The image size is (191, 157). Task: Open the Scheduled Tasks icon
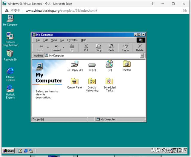109,81
